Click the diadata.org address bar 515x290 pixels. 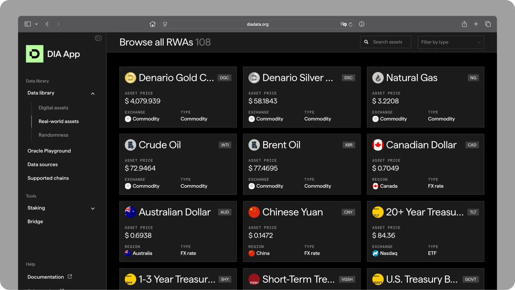pos(257,24)
